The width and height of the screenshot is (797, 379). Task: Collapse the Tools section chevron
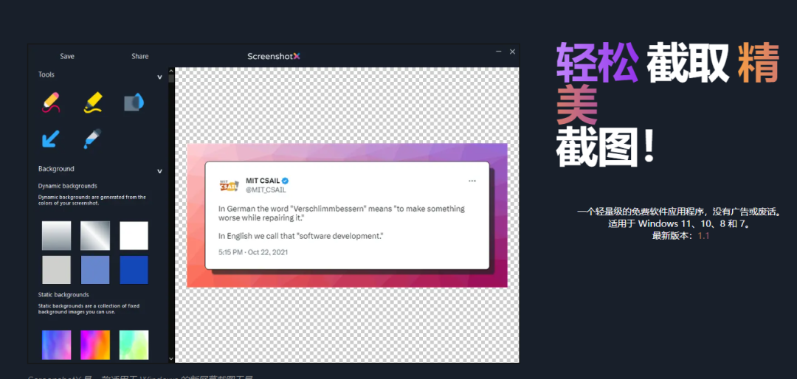[159, 77]
